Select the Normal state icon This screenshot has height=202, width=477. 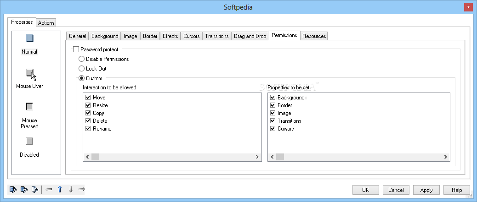[x=29, y=38]
